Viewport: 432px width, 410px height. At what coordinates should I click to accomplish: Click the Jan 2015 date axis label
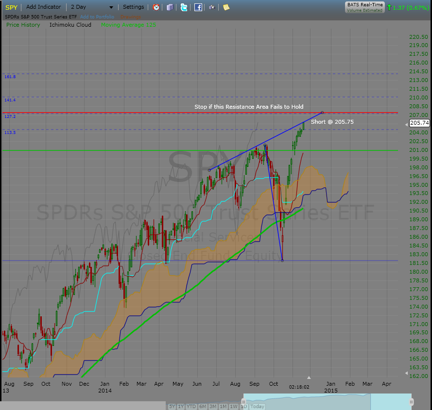click(331, 387)
